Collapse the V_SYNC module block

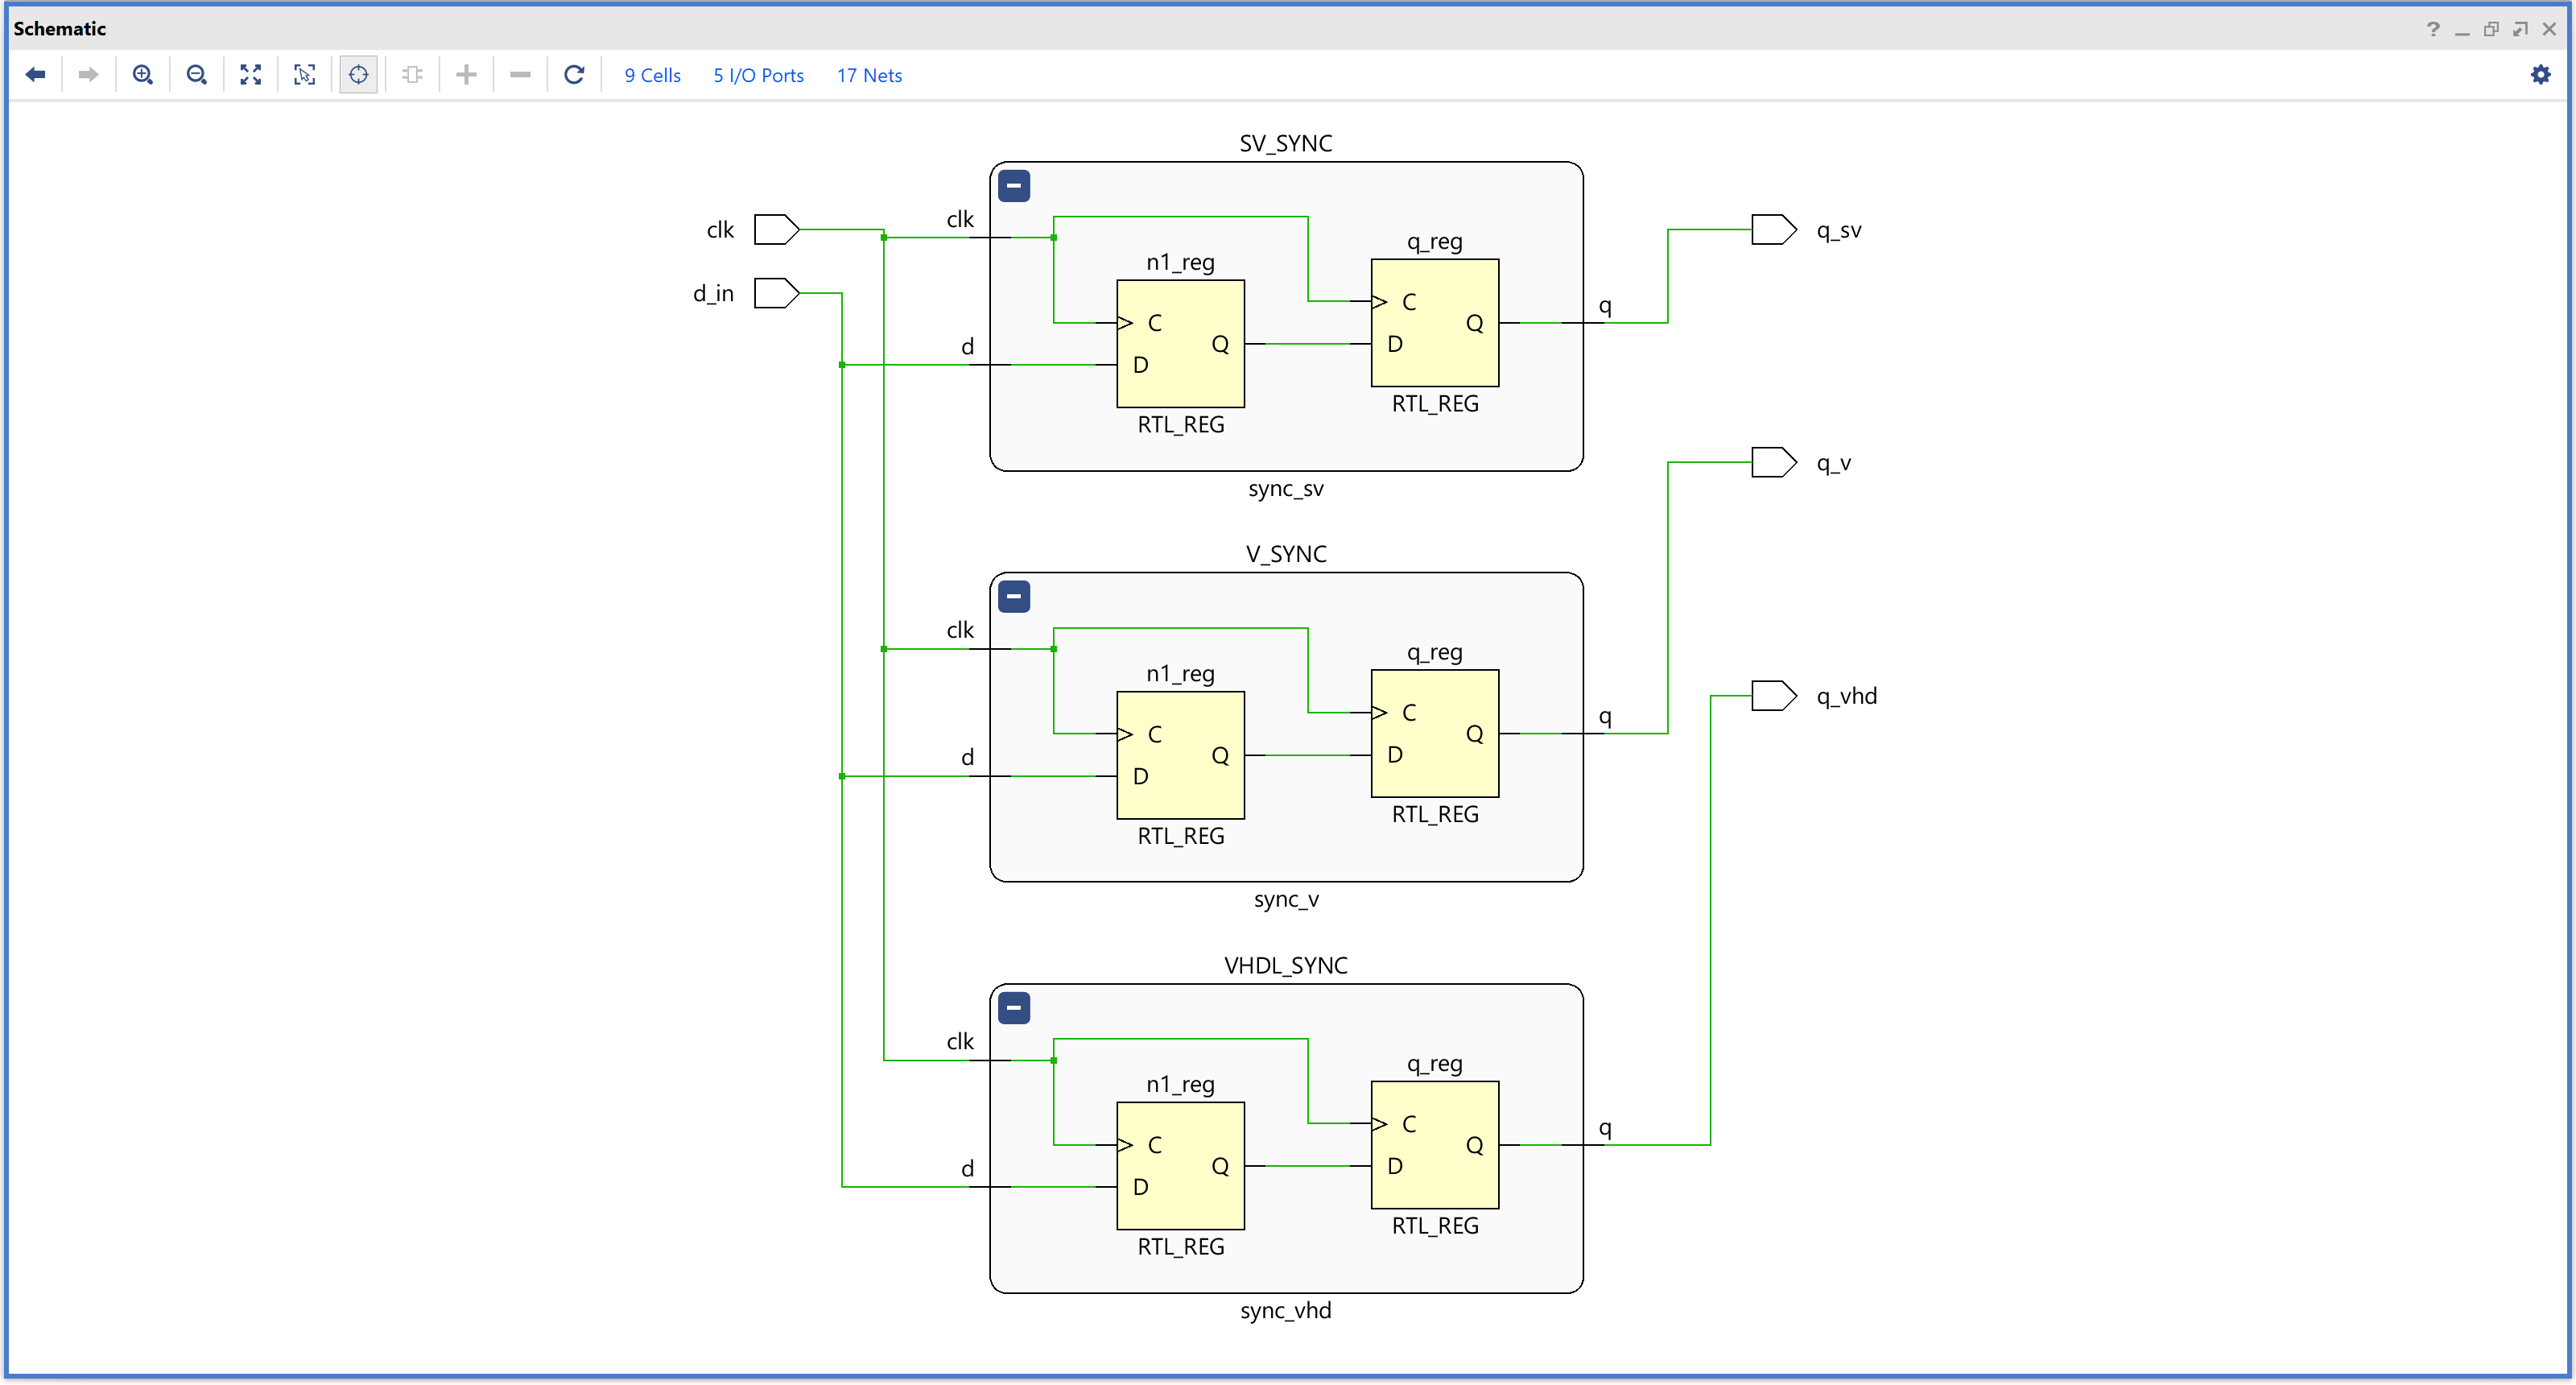coord(1013,596)
